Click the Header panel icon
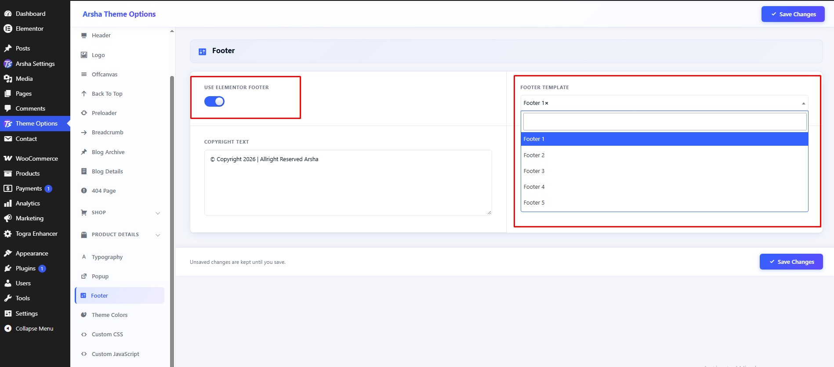The width and height of the screenshot is (834, 367). pos(84,36)
